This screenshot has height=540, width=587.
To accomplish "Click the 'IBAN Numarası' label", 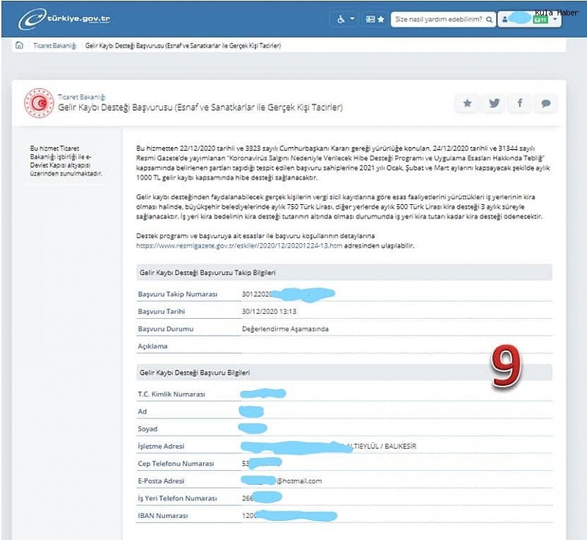I will pos(163,516).
